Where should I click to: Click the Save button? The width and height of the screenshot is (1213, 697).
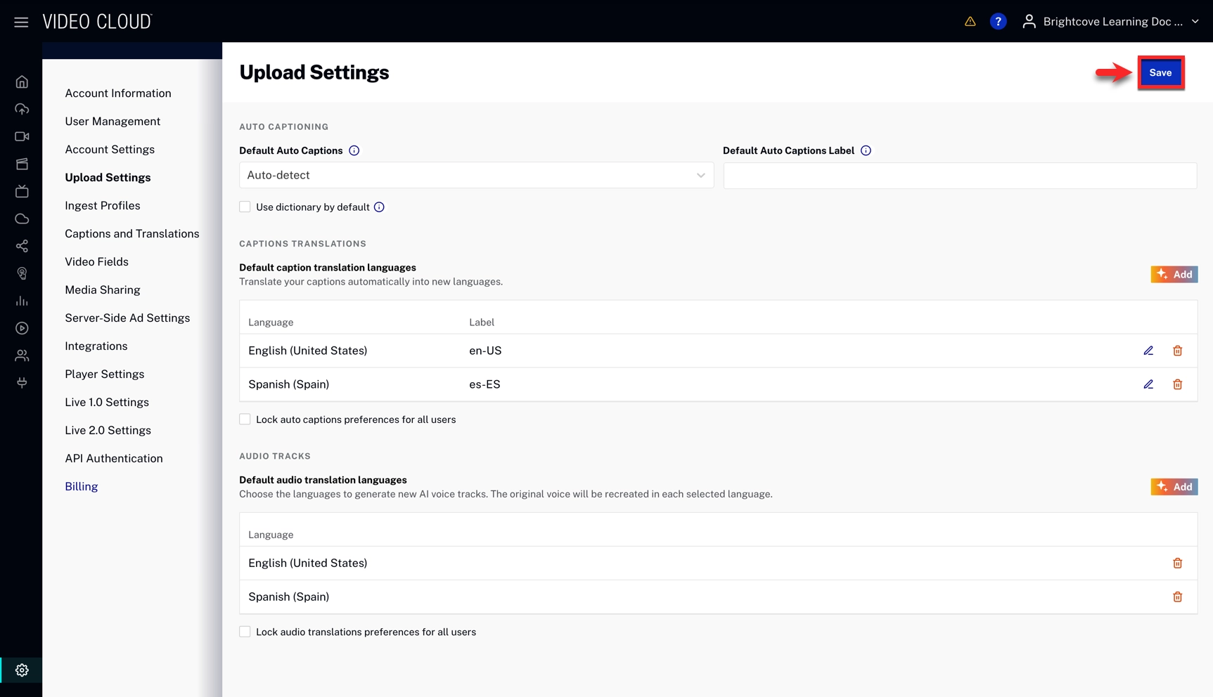[1160, 72]
